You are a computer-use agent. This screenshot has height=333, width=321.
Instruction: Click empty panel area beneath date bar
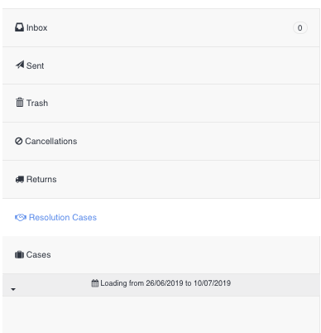[x=161, y=315]
